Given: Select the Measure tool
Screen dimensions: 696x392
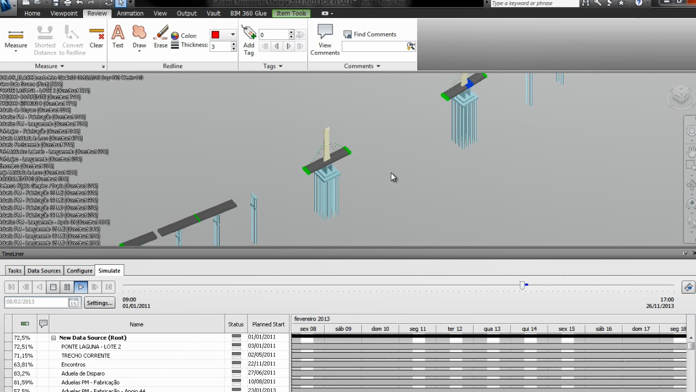Looking at the screenshot, I should pos(16,38).
